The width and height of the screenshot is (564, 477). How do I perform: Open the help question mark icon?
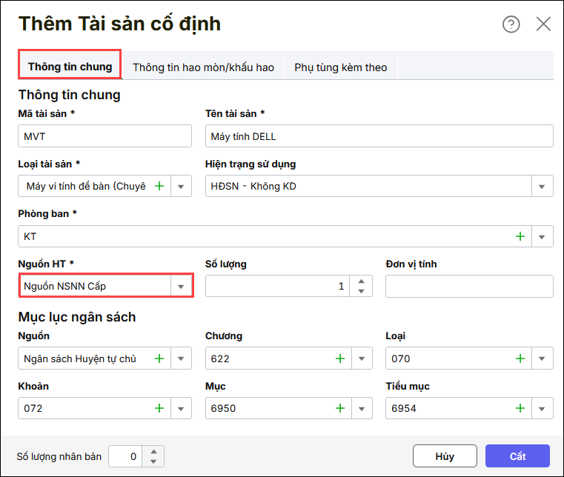(511, 24)
